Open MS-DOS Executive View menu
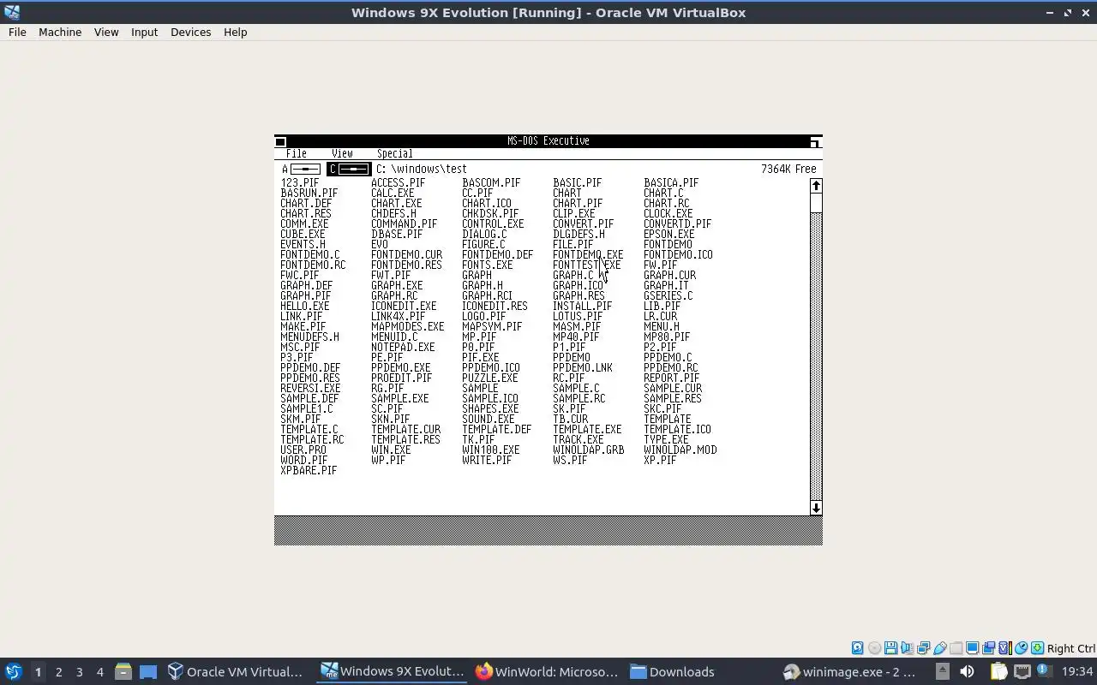The width and height of the screenshot is (1097, 685). click(x=342, y=154)
